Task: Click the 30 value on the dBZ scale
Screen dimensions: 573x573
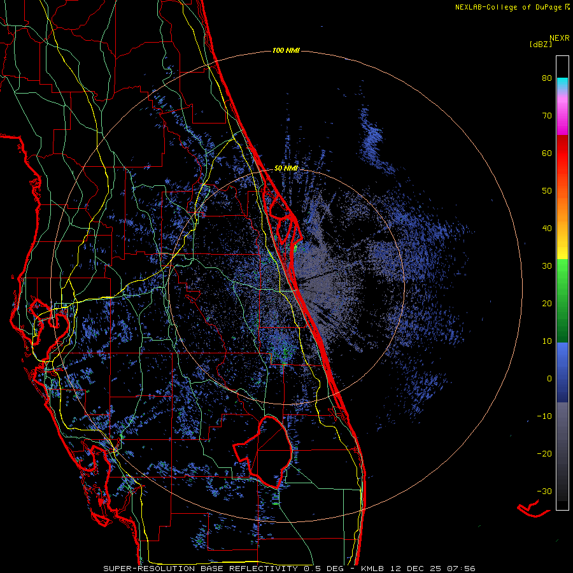Action: coord(547,266)
